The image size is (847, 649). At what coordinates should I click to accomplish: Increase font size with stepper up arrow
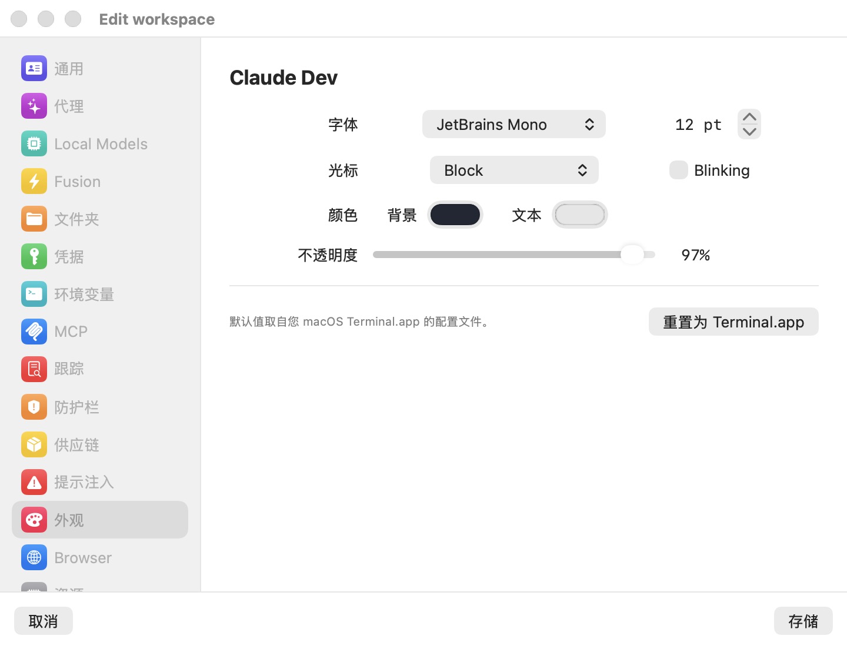[749, 117]
